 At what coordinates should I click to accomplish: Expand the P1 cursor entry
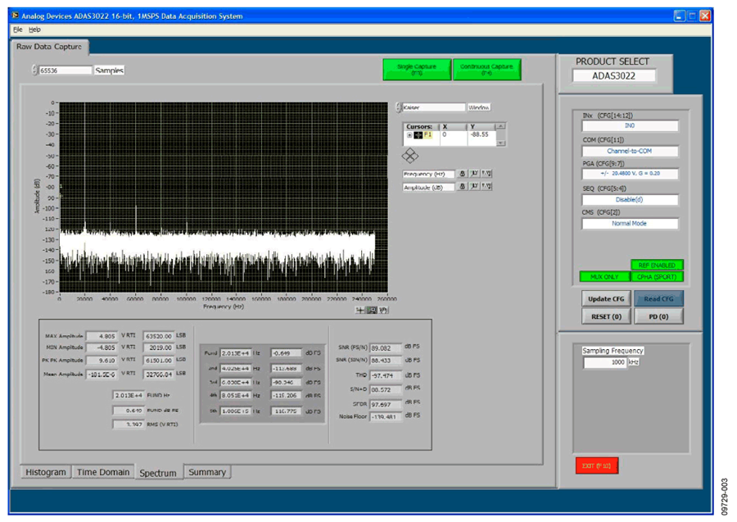coord(409,135)
